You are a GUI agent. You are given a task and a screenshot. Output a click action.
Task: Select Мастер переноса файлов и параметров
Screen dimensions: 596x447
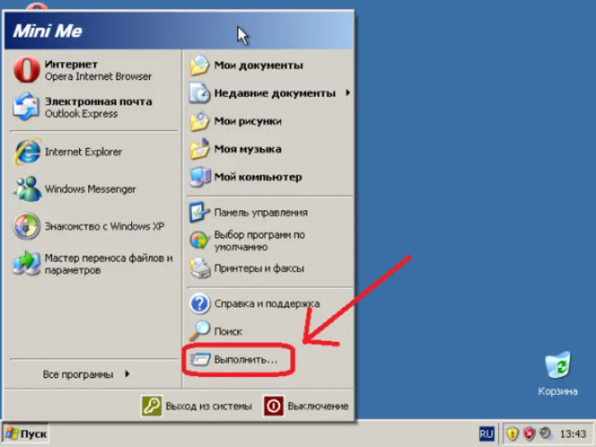pyautogui.click(x=93, y=263)
